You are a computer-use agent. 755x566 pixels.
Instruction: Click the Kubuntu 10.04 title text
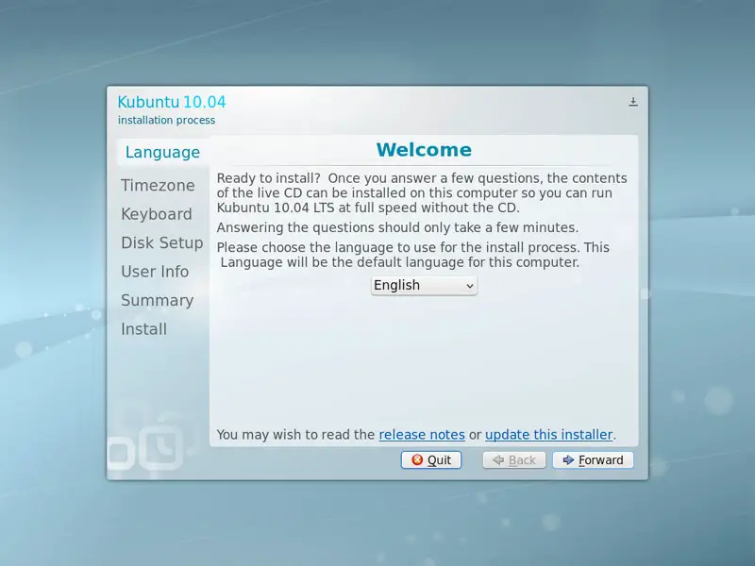[x=172, y=102]
